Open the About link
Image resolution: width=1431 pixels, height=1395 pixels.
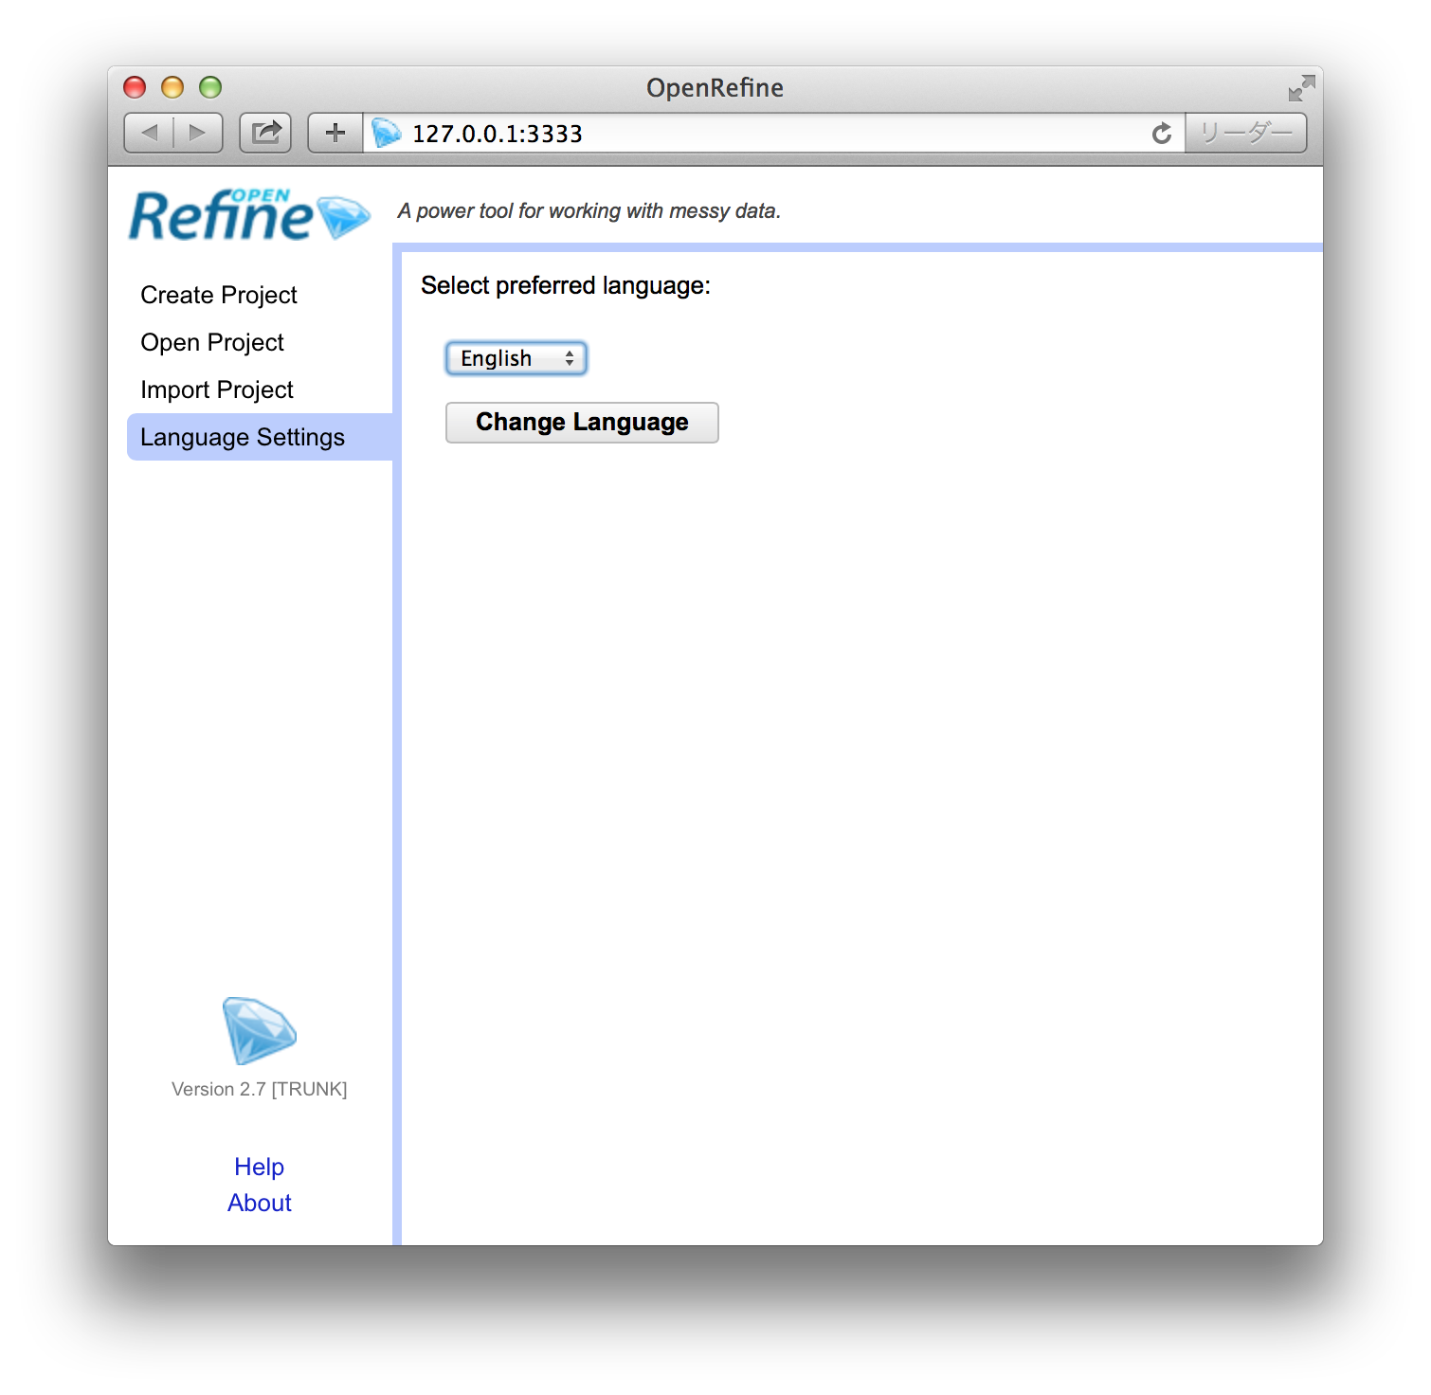[260, 1203]
